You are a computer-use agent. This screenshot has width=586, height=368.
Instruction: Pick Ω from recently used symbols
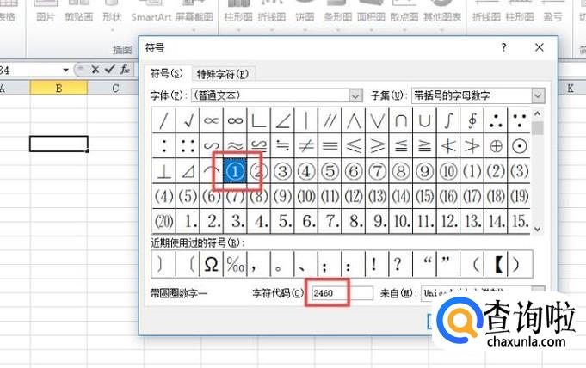tap(212, 264)
